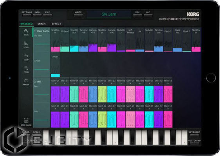
Task: Select the Airvox label in the track panel
Action: (x=37, y=61)
